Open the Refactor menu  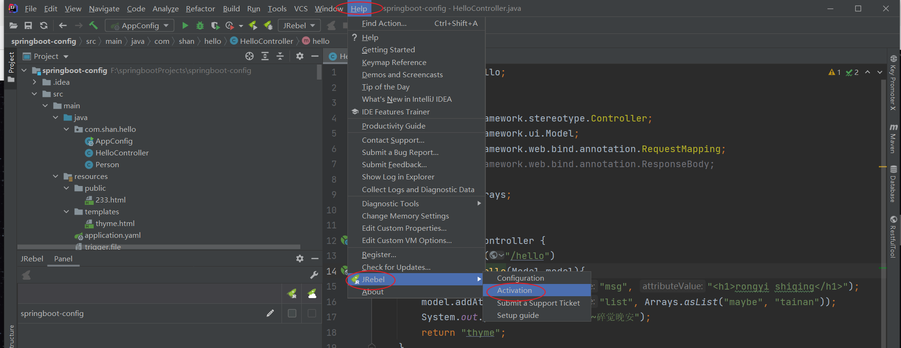[x=200, y=8]
